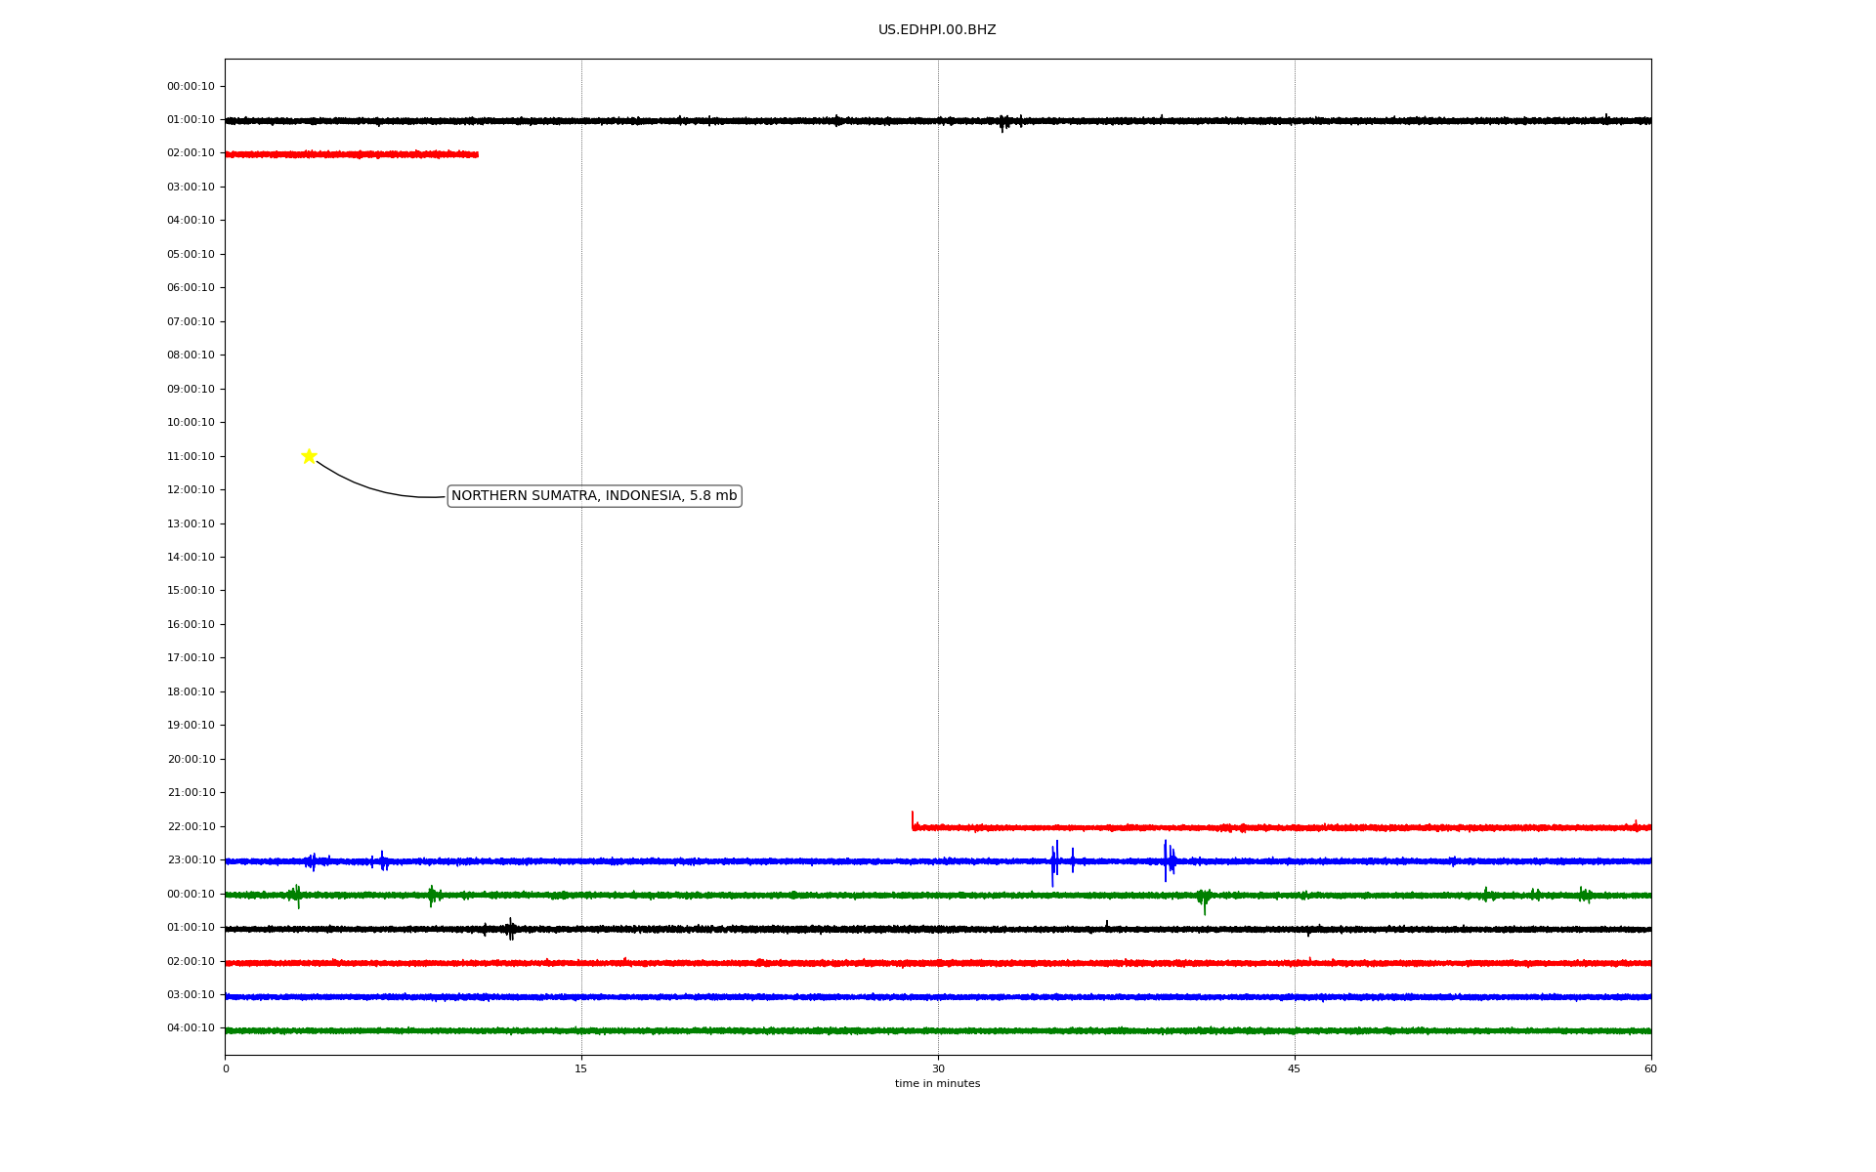Image resolution: width=1876 pixels, height=1172 pixels.
Task: Click the bottom green trace at 04:00:10
Action: coord(938,1030)
